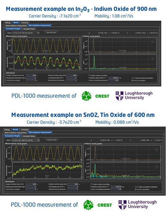Select Result tab in Tin Oxide window
Viewport: 166px width, 215px height.
point(15,129)
